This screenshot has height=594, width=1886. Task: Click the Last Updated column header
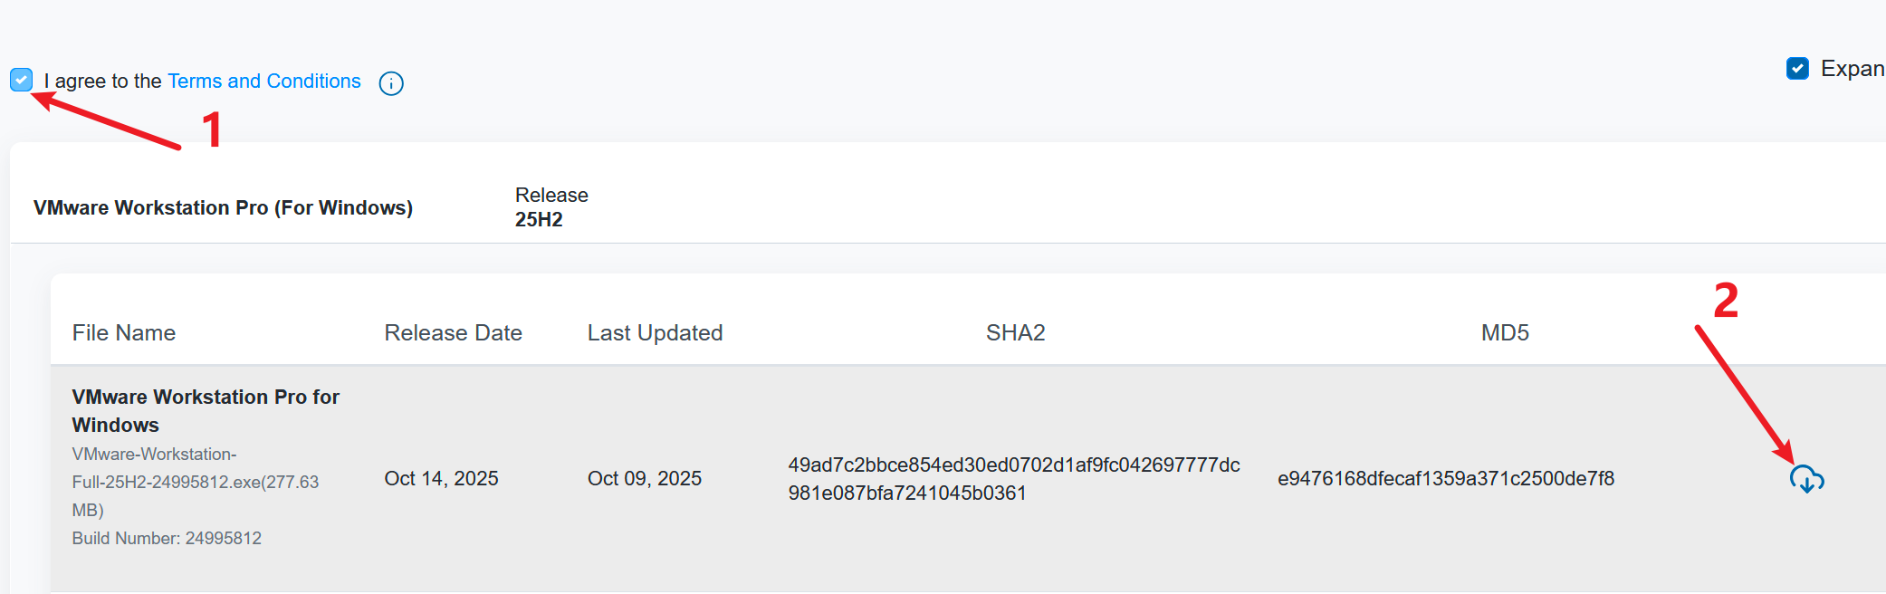(655, 333)
